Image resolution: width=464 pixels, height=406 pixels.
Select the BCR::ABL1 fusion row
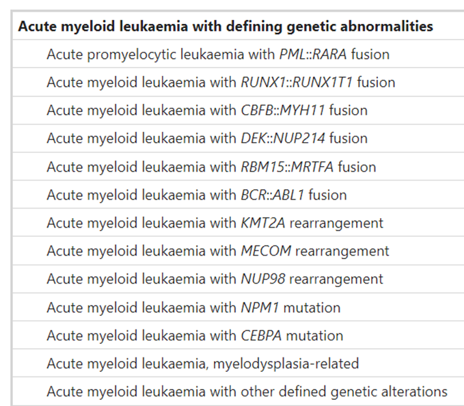[x=197, y=195]
